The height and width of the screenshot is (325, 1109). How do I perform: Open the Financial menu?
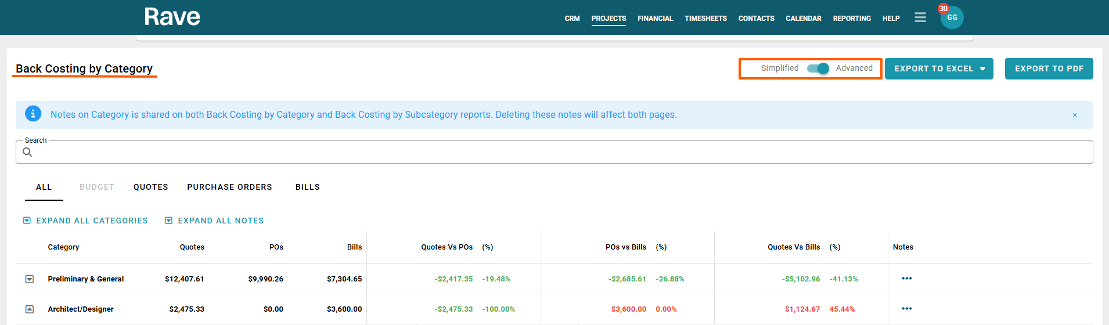tap(655, 19)
